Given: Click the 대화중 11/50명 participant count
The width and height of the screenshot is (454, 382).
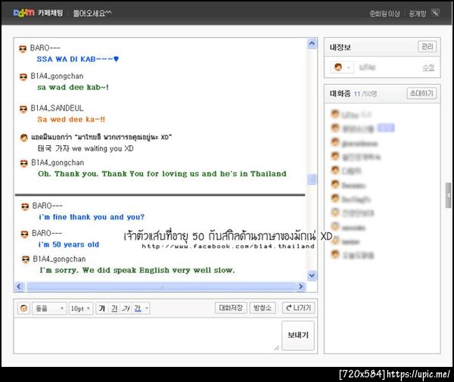Looking at the screenshot, I should [353, 94].
